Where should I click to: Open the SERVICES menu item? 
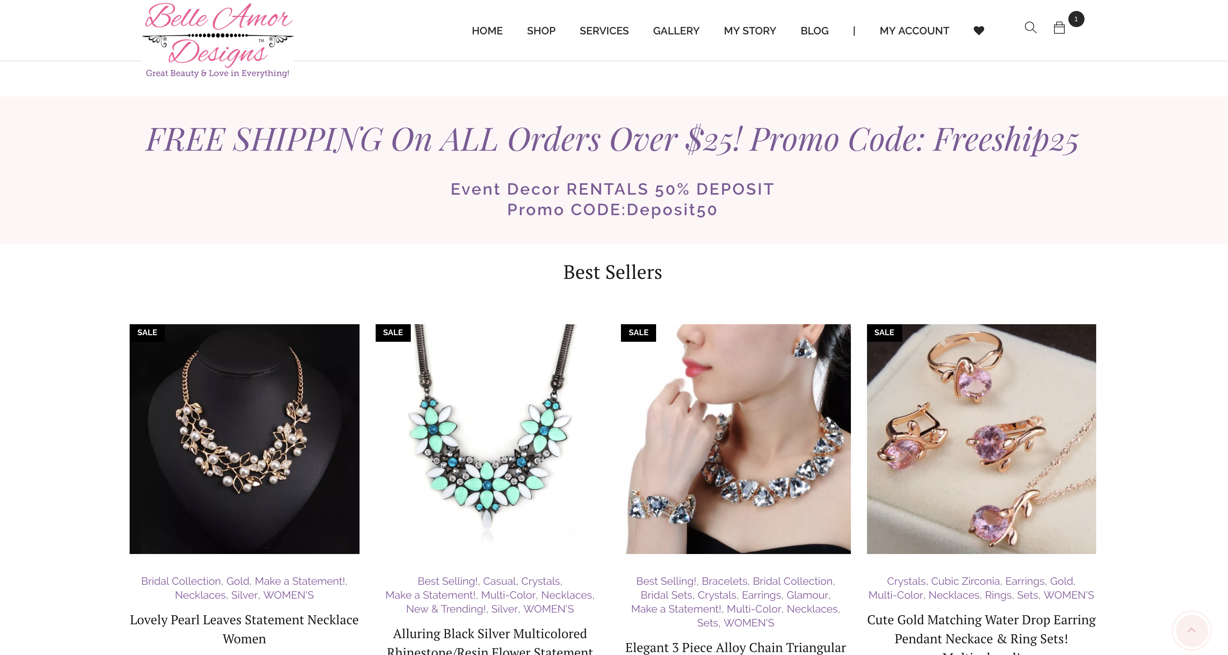tap(604, 31)
